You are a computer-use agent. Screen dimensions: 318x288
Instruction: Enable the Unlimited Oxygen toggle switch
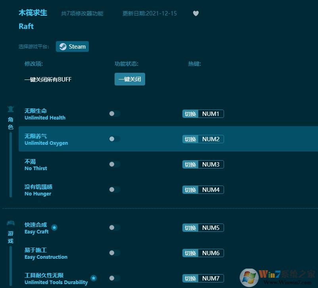tap(114, 139)
